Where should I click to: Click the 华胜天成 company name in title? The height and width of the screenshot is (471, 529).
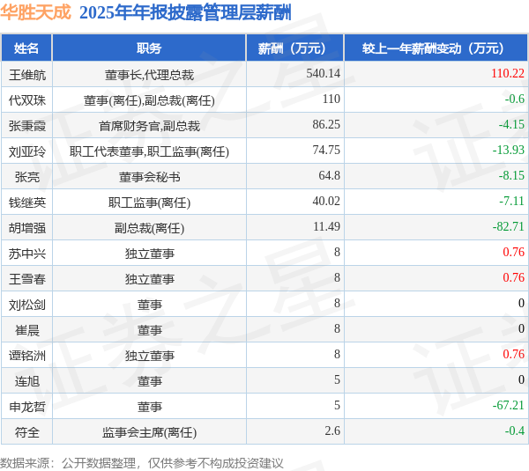pyautogui.click(x=35, y=12)
